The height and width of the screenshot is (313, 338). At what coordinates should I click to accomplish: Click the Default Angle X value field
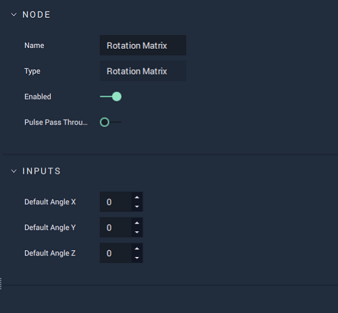coord(116,201)
